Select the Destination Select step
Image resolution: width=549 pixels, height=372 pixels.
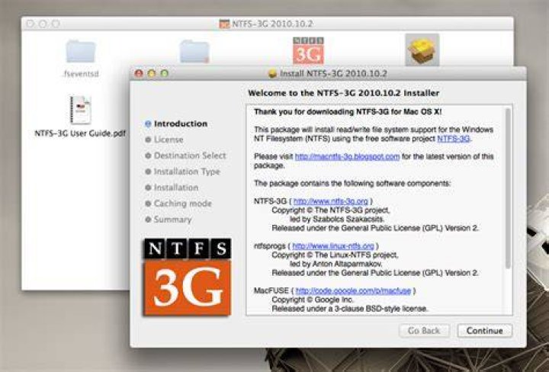pos(185,156)
